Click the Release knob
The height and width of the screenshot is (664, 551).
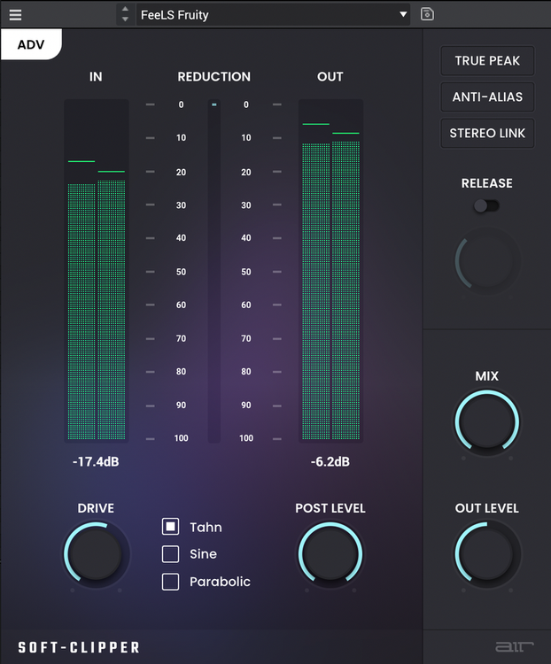487,262
